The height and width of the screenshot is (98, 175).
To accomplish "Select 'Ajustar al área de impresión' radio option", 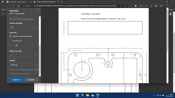I will (10, 36).
